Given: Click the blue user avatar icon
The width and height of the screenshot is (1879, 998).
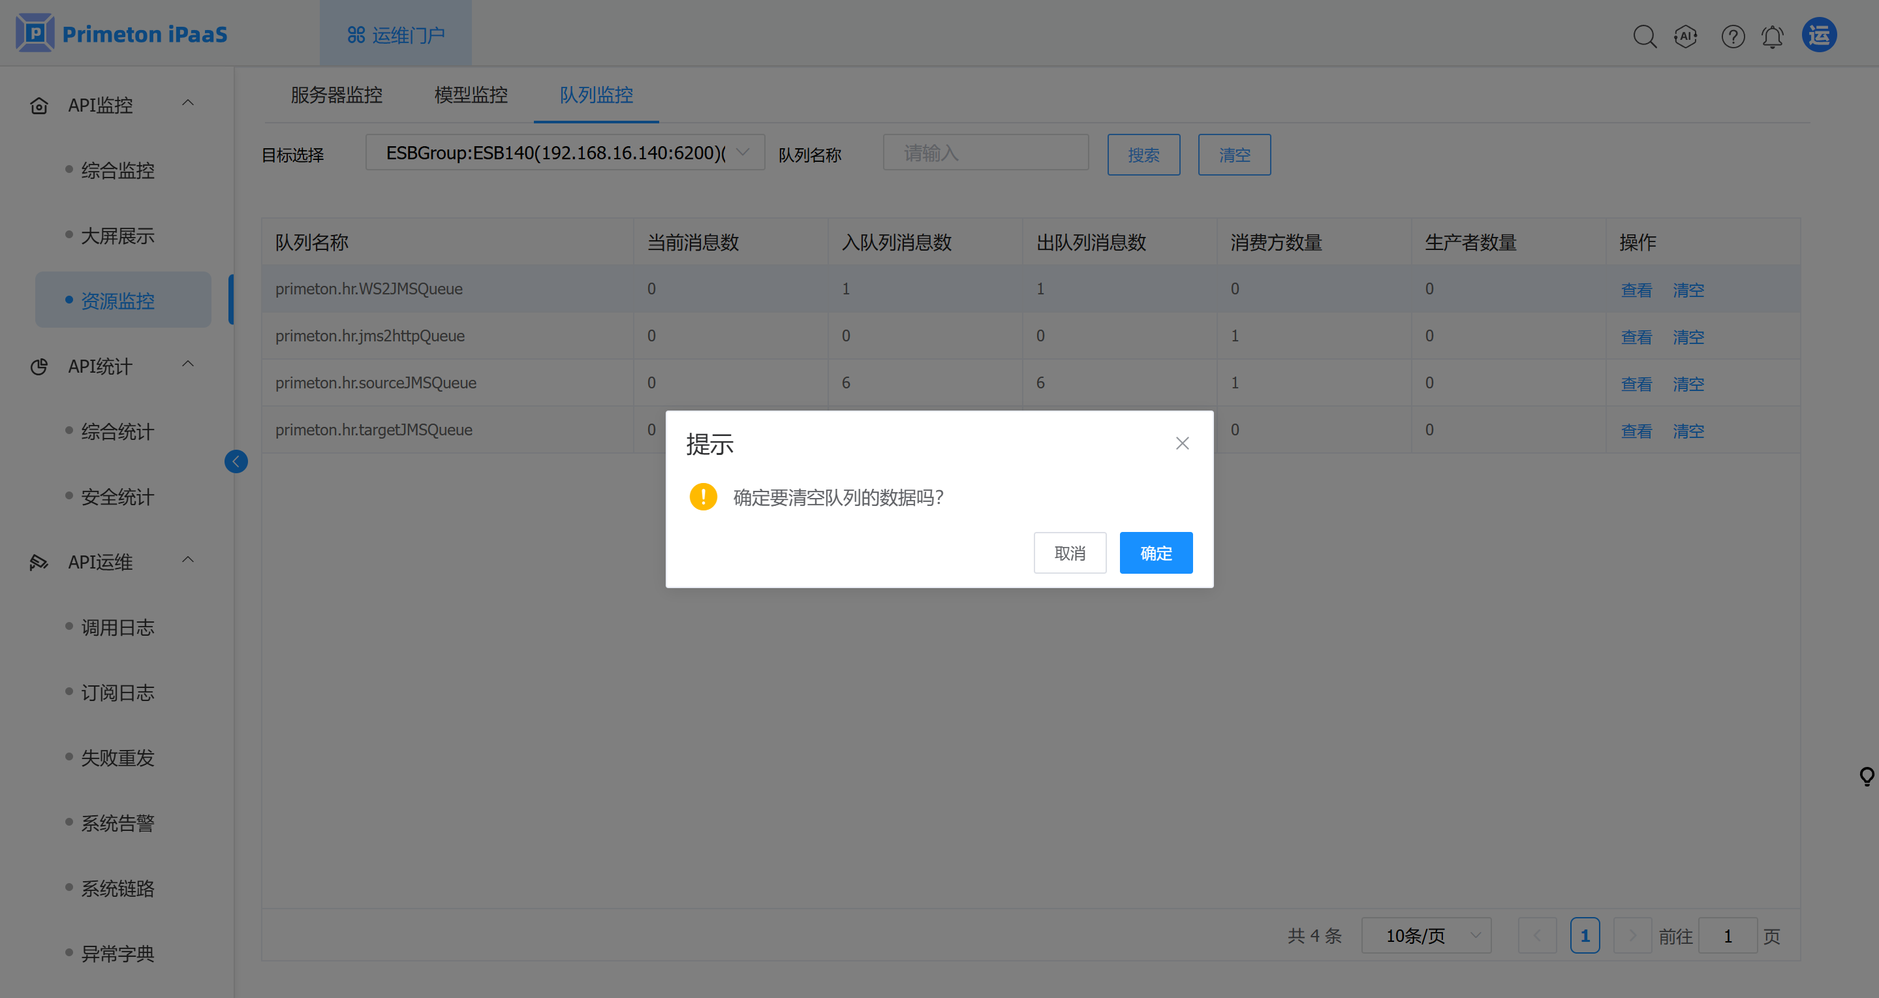Looking at the screenshot, I should tap(1818, 35).
